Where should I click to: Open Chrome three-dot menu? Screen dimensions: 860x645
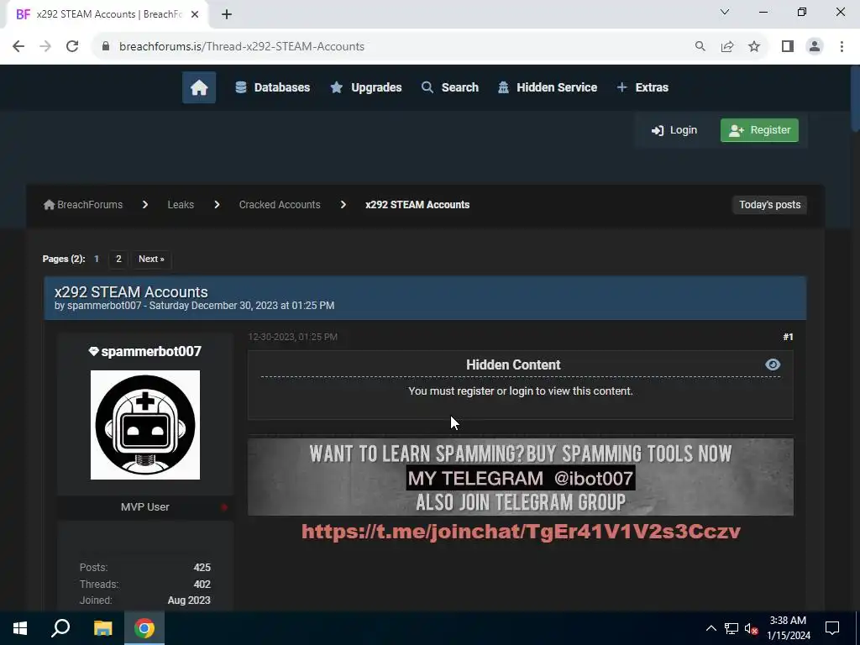842,46
